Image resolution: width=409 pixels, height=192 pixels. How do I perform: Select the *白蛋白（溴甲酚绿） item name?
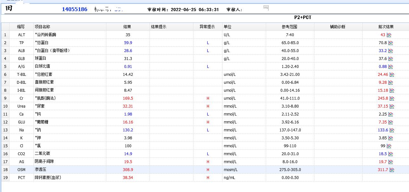(x=52, y=51)
